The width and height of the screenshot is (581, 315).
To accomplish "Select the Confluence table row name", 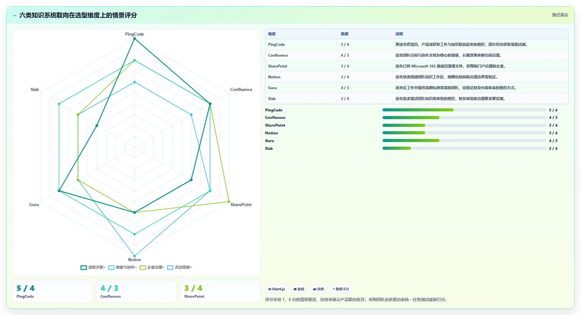I will [x=278, y=55].
